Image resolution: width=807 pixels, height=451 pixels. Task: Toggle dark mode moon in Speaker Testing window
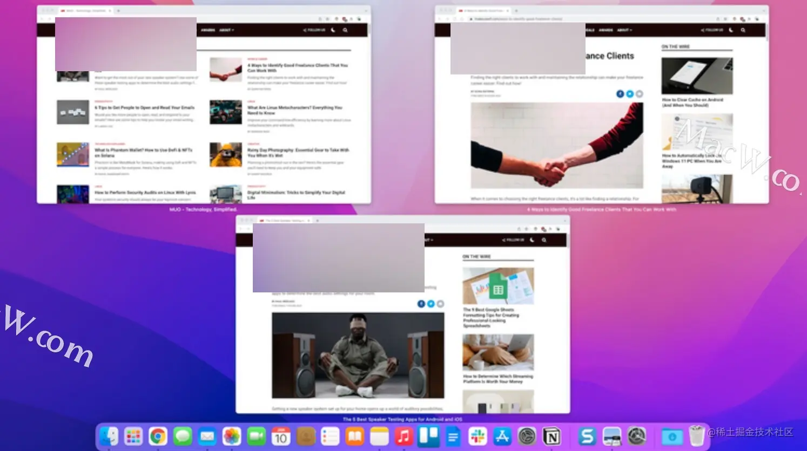coord(532,240)
